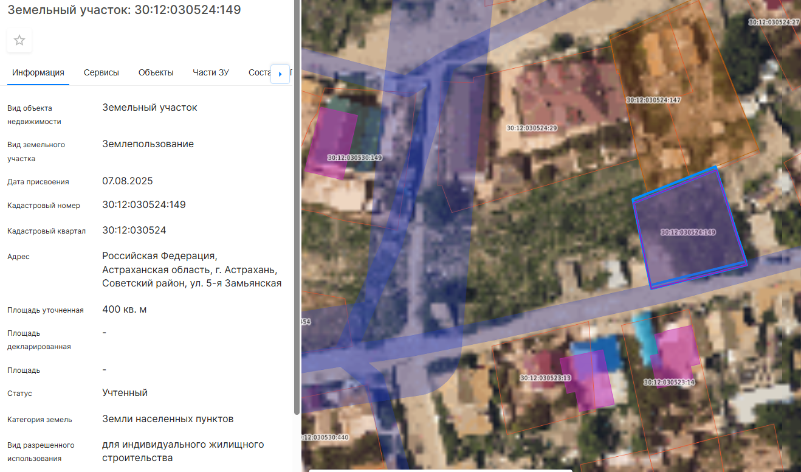
Task: Click the cadastral number value 30:12:030524:149
Action: point(144,205)
